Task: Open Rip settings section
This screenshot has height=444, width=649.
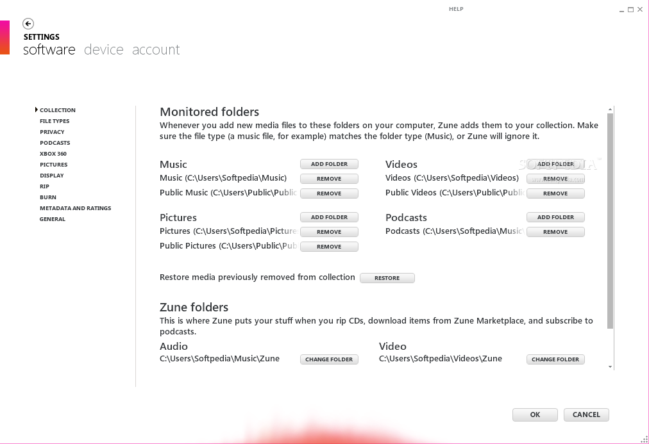Action: 44,186
